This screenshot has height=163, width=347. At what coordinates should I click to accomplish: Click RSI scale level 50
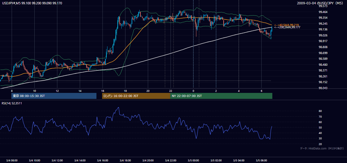pyautogui.click(x=320, y=127)
